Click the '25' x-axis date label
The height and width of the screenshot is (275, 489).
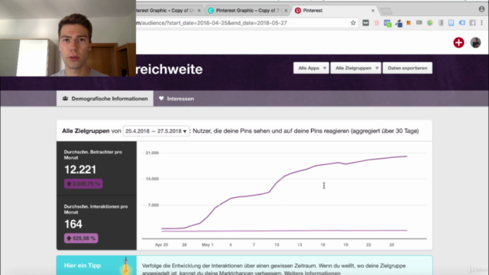[x=392, y=244]
